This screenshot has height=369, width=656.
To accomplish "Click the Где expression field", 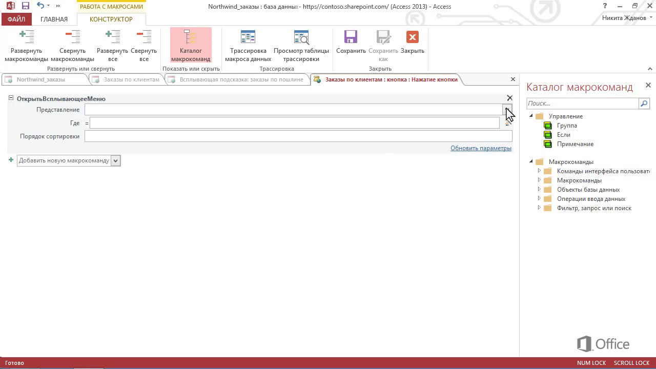I will tap(295, 123).
